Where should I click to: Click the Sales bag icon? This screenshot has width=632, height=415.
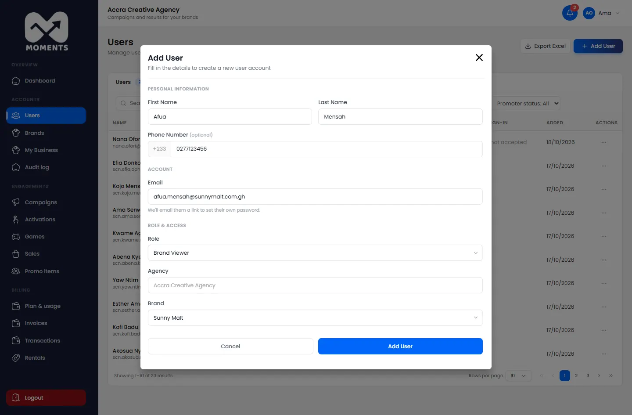16,254
